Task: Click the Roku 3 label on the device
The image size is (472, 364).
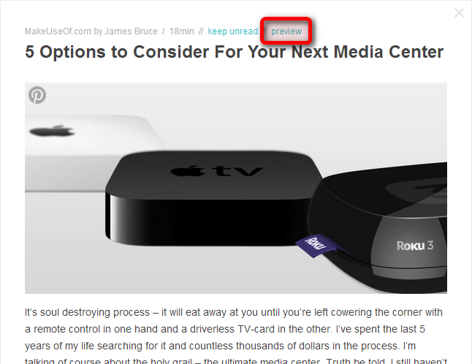Action: click(415, 246)
